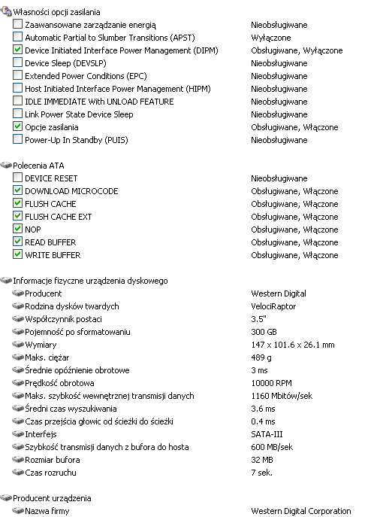Select the SATA-III interface value
This screenshot has height=517, width=368.
[267, 434]
